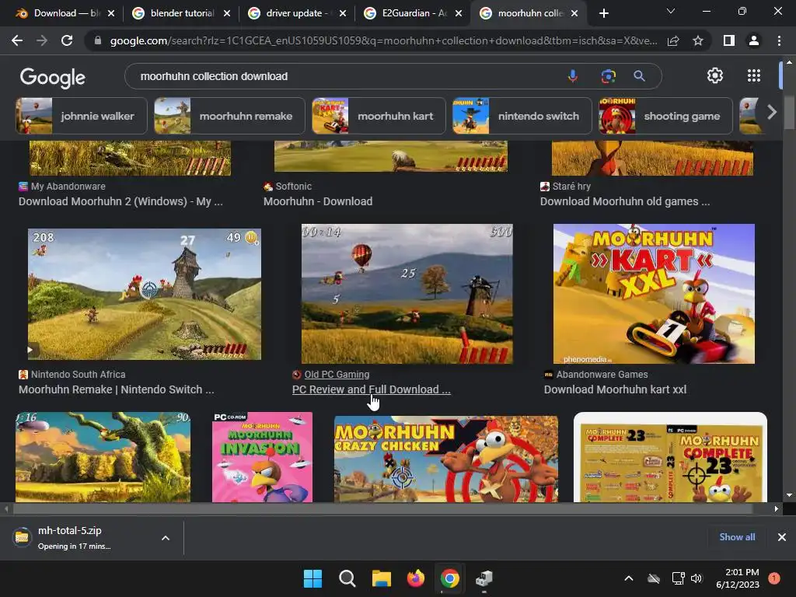
Task: Click the Chrome taskbar icon
Action: click(450, 578)
